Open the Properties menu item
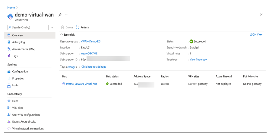269x134 pixels. pyautogui.click(x=18, y=78)
